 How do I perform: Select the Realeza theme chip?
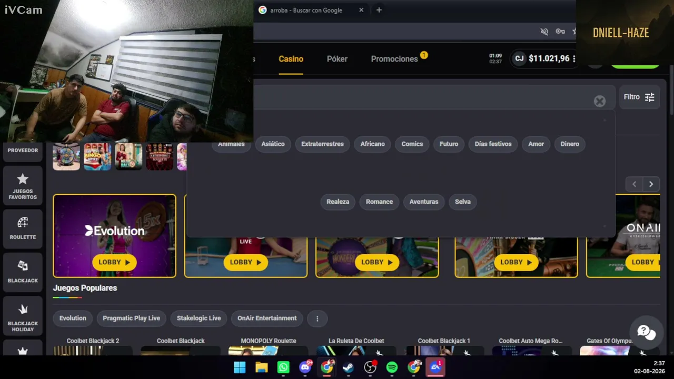(338, 202)
